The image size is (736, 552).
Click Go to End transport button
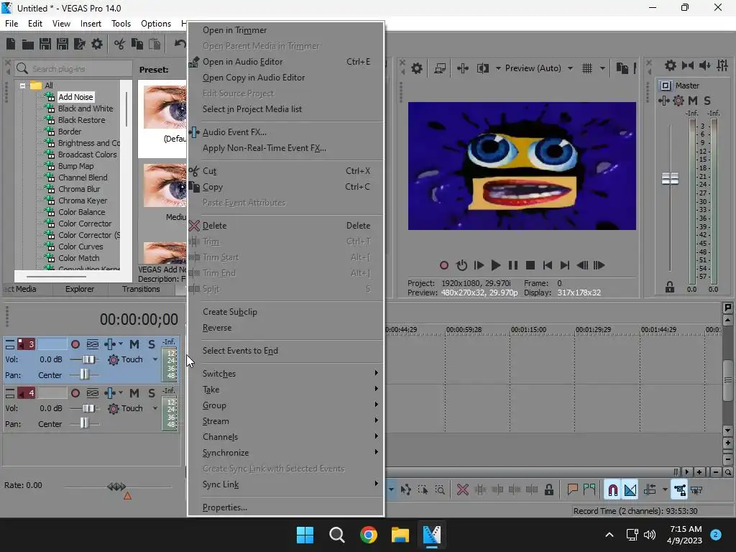[x=565, y=265]
